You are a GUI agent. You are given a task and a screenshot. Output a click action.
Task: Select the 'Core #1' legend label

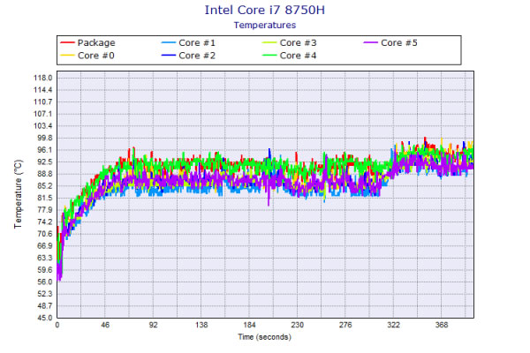click(x=197, y=43)
